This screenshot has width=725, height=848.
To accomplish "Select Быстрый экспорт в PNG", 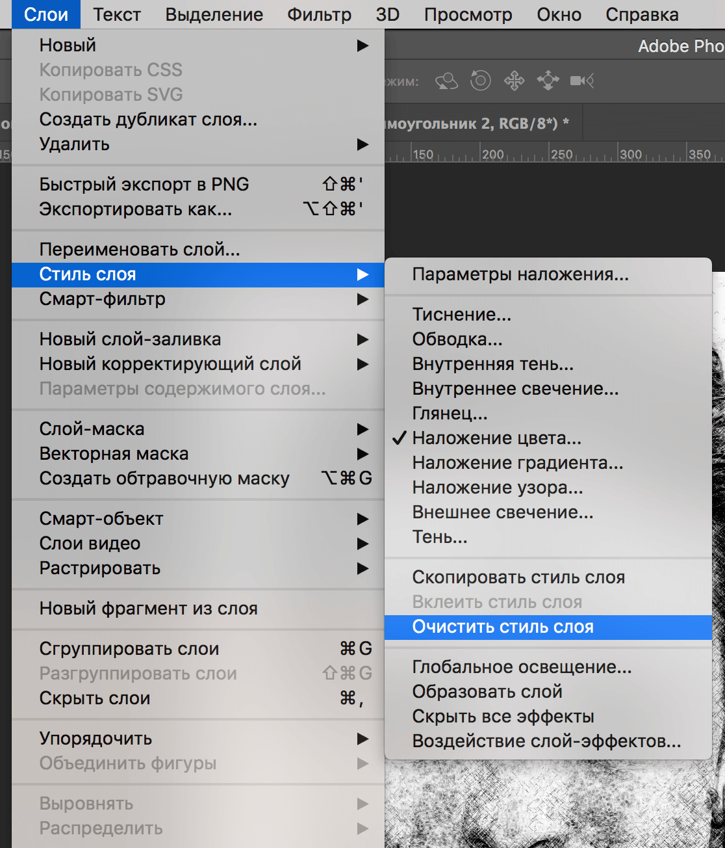I will 144,185.
